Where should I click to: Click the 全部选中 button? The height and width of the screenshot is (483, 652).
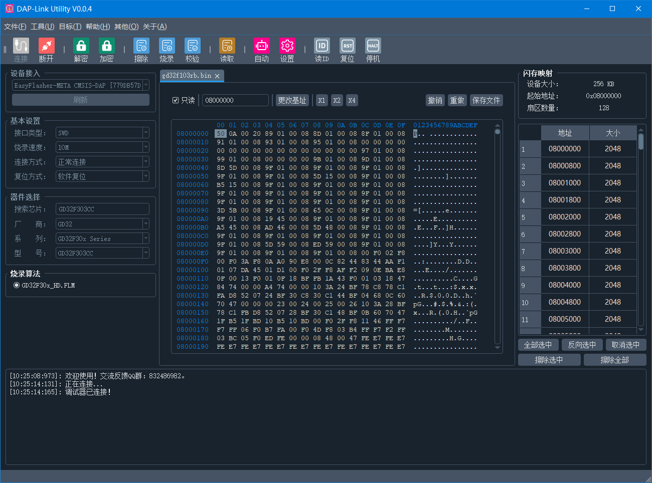pyautogui.click(x=538, y=345)
